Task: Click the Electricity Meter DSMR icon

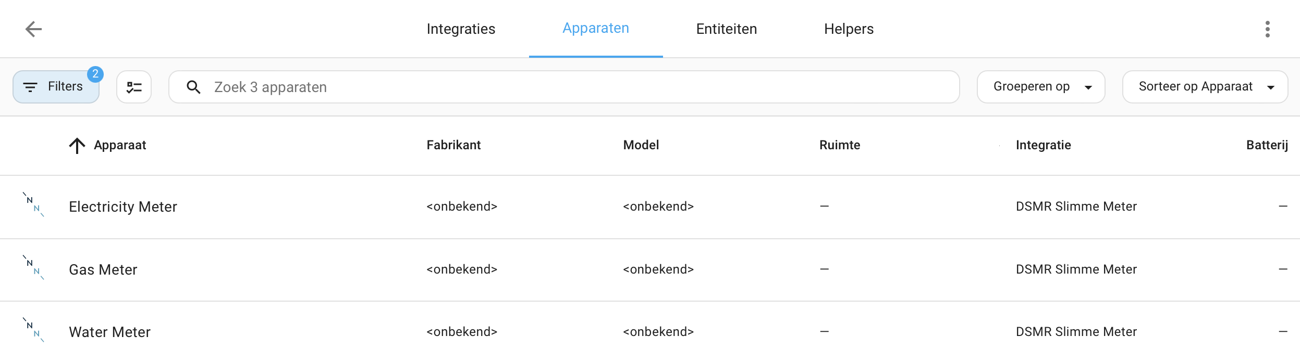Action: pos(33,205)
